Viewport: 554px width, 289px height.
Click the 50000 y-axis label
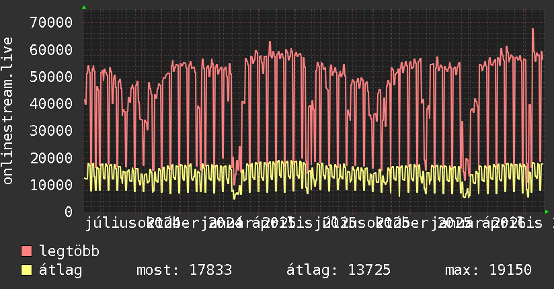[51, 77]
